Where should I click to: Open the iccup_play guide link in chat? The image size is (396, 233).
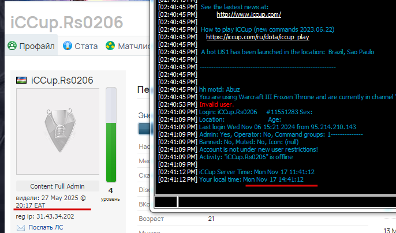click(257, 37)
